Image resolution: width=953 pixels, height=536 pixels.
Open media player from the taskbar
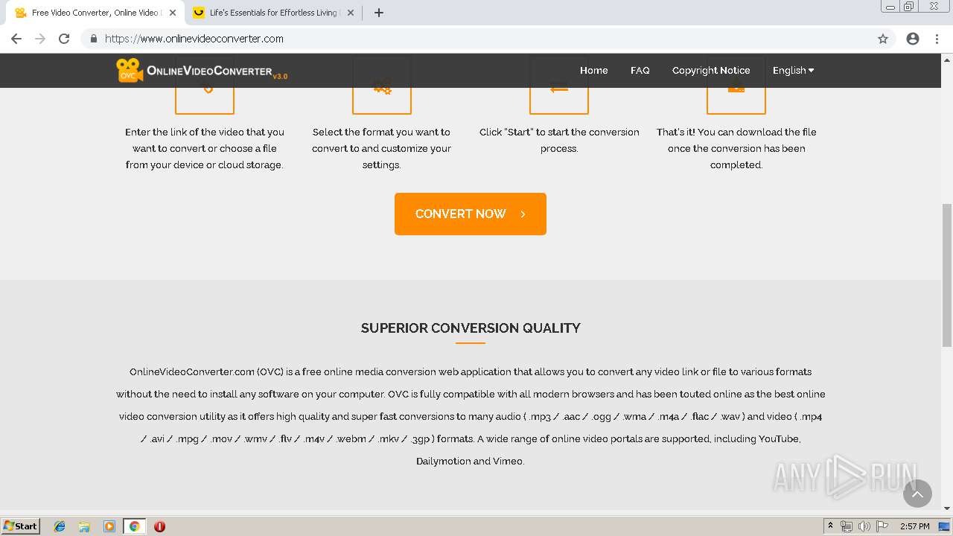[x=109, y=526]
